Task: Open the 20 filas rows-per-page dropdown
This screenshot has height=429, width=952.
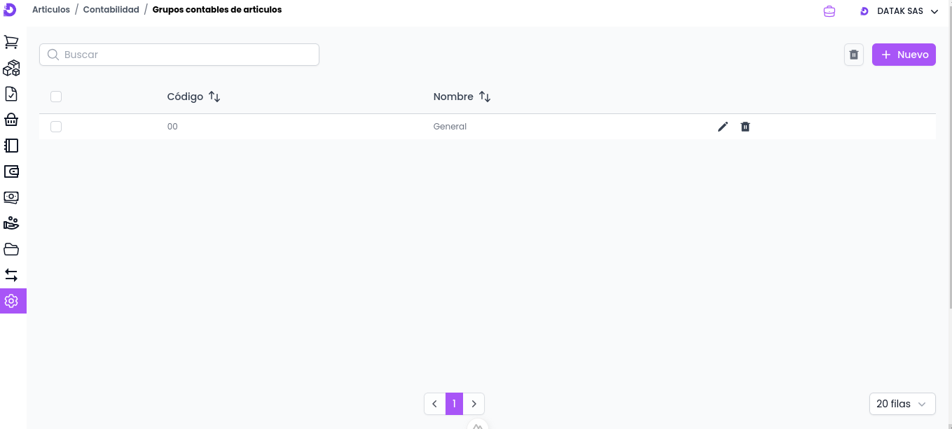Action: pos(902,404)
